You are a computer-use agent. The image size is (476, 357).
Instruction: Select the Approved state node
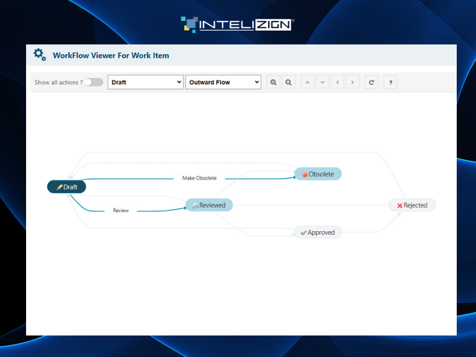[x=318, y=232]
